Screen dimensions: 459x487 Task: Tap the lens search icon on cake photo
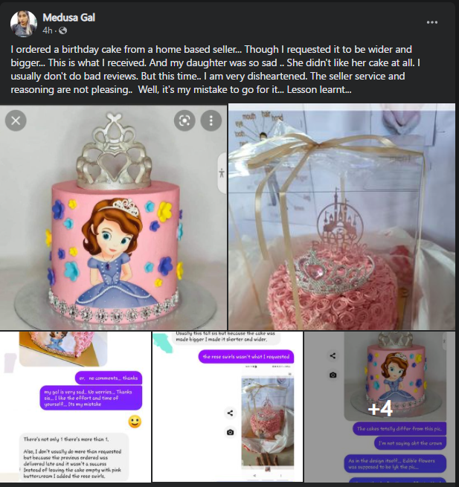184,120
